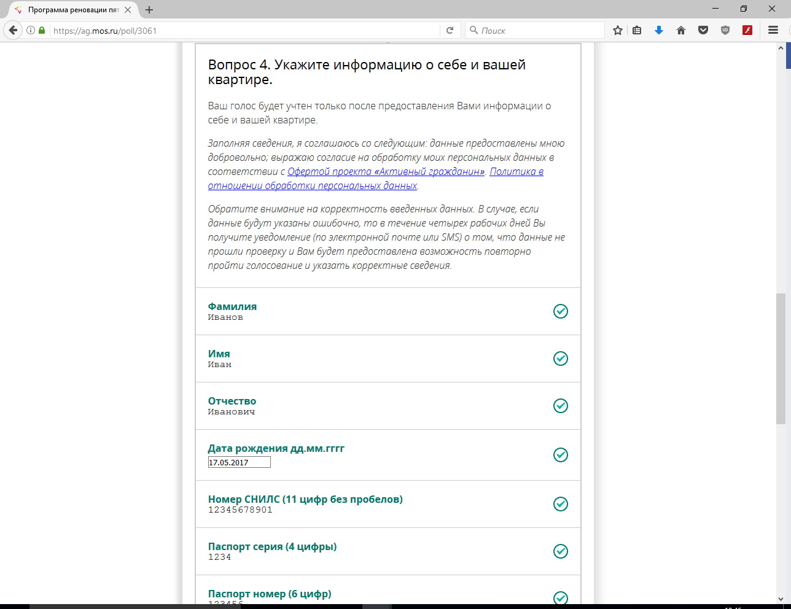
Task: Open the Оферта проекта «Активный гражданин» link
Action: click(386, 171)
